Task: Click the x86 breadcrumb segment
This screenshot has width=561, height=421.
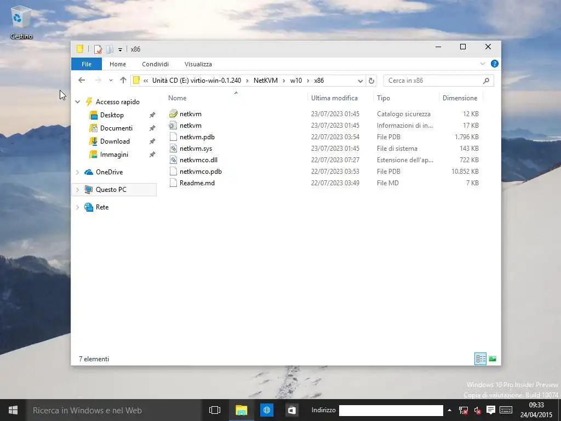Action: tap(319, 81)
